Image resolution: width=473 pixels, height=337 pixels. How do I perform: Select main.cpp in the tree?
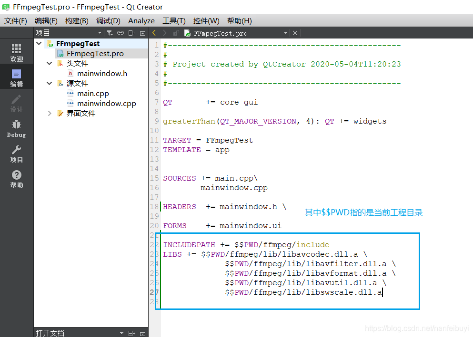tap(93, 94)
